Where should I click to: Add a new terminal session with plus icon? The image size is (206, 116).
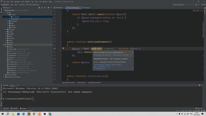18,85
